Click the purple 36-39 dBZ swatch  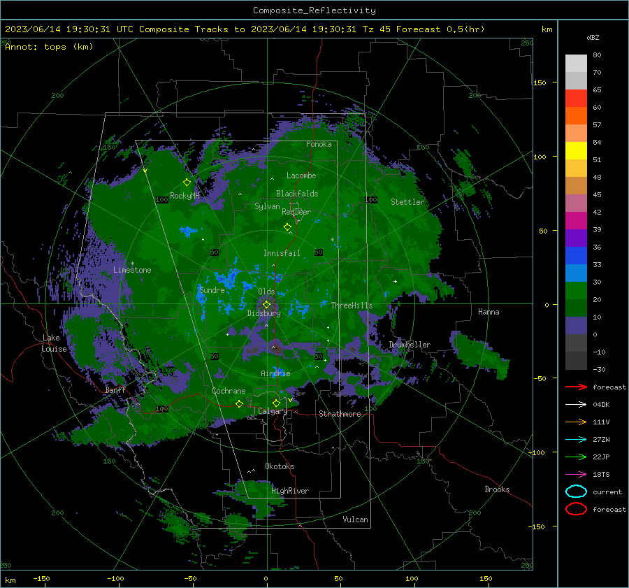pos(576,238)
